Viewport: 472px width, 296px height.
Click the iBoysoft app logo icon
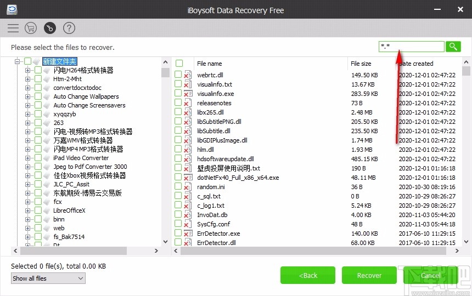[12, 9]
